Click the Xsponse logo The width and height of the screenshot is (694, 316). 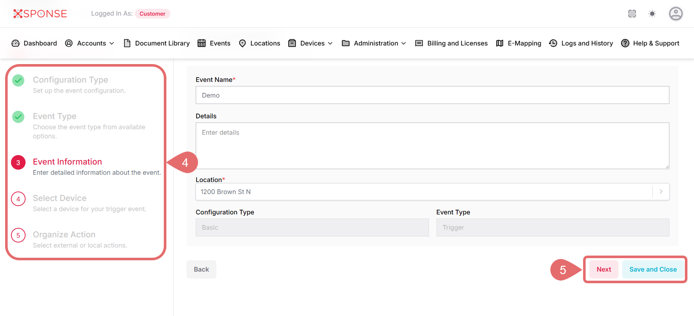pyautogui.click(x=40, y=14)
